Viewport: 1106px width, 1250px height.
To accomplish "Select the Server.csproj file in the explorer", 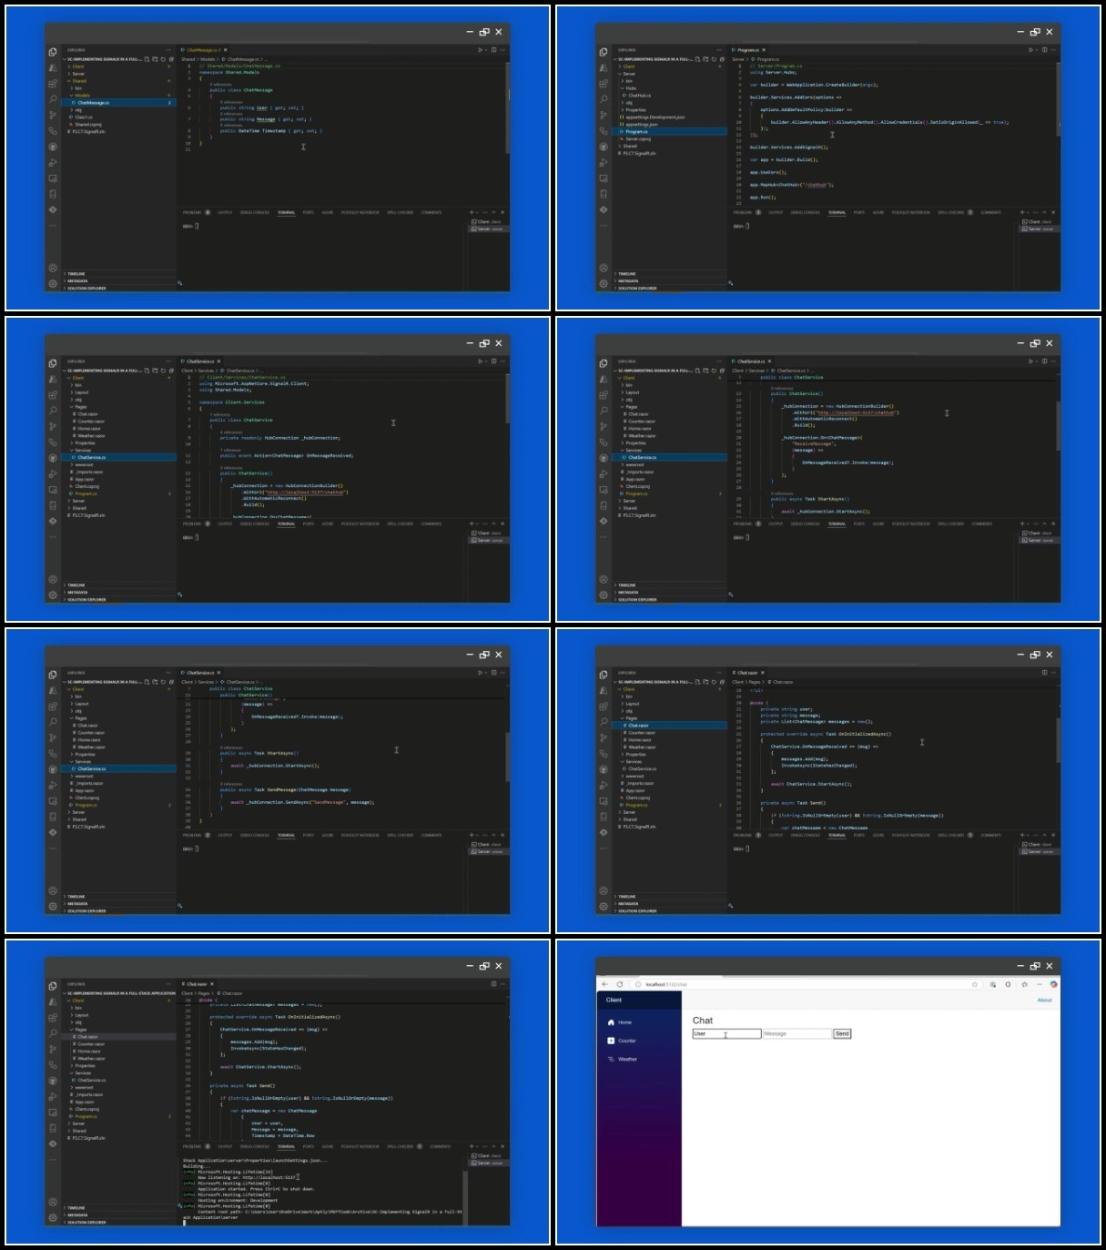I will click(x=637, y=139).
